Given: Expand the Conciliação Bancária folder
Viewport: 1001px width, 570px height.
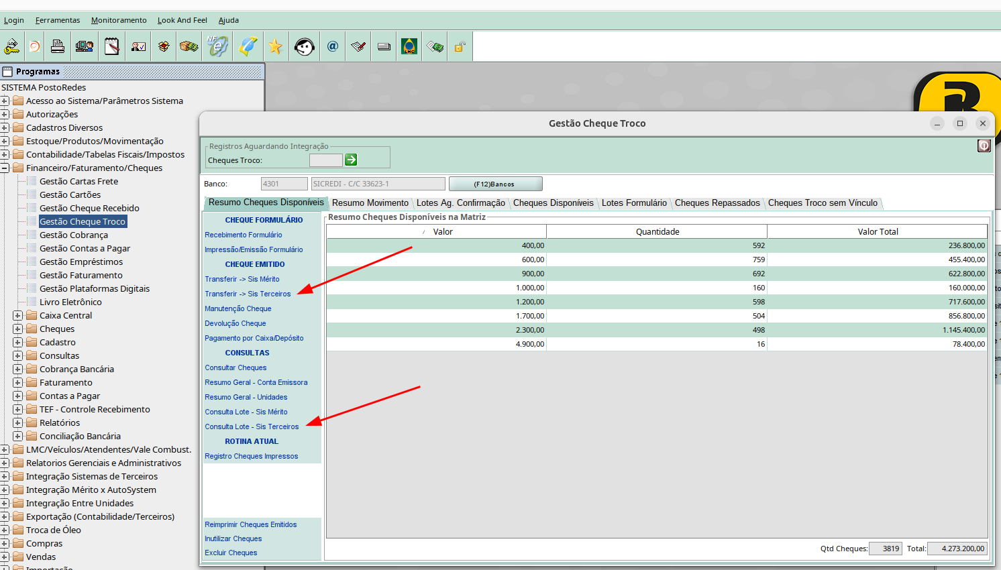Looking at the screenshot, I should [18, 437].
